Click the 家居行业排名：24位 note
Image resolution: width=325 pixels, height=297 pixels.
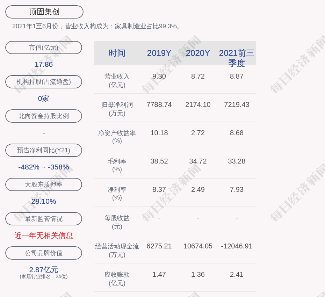click(x=44, y=276)
